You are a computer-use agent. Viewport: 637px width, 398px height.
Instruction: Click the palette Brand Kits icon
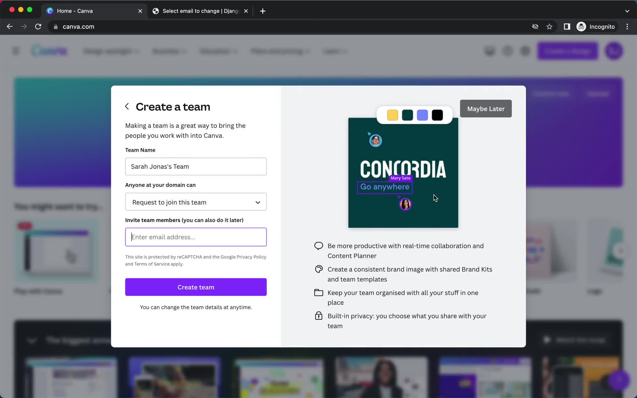point(319,269)
